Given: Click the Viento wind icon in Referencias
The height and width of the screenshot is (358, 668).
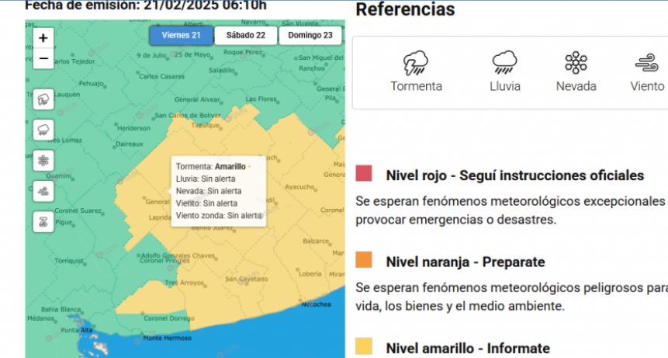Looking at the screenshot, I should point(647,63).
